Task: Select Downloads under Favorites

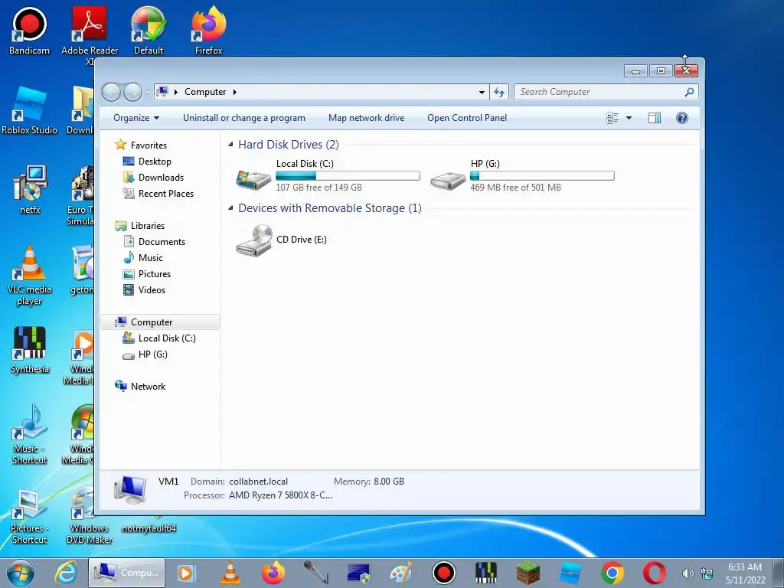Action: tap(161, 178)
